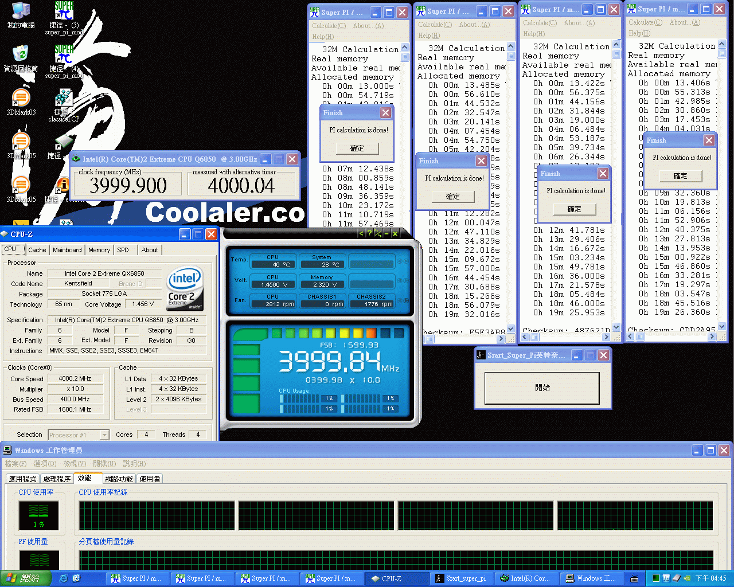Click 確定 in fourth Super PI Finish dialog
734x587 pixels.
[680, 176]
